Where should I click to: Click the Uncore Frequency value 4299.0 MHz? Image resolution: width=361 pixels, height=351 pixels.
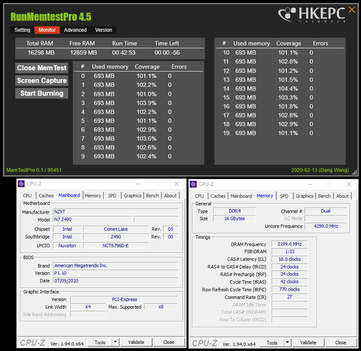point(326,226)
